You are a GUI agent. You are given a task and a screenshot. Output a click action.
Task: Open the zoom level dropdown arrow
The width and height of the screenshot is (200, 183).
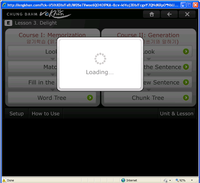click(x=192, y=180)
